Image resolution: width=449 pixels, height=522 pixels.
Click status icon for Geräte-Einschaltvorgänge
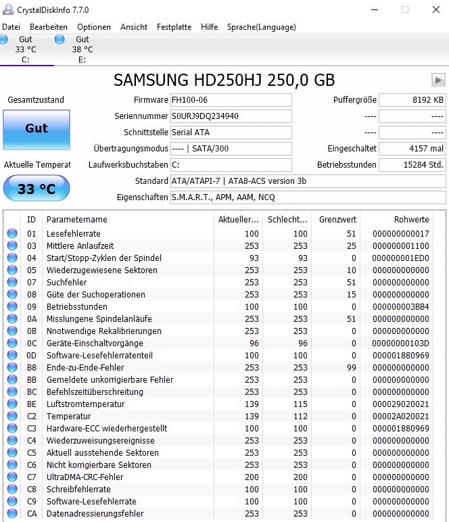[12, 343]
